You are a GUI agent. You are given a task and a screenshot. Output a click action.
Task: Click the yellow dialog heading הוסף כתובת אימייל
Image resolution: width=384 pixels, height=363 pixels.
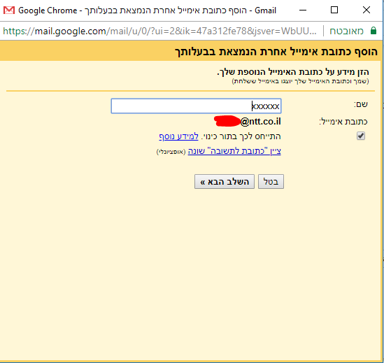pyautogui.click(x=276, y=52)
